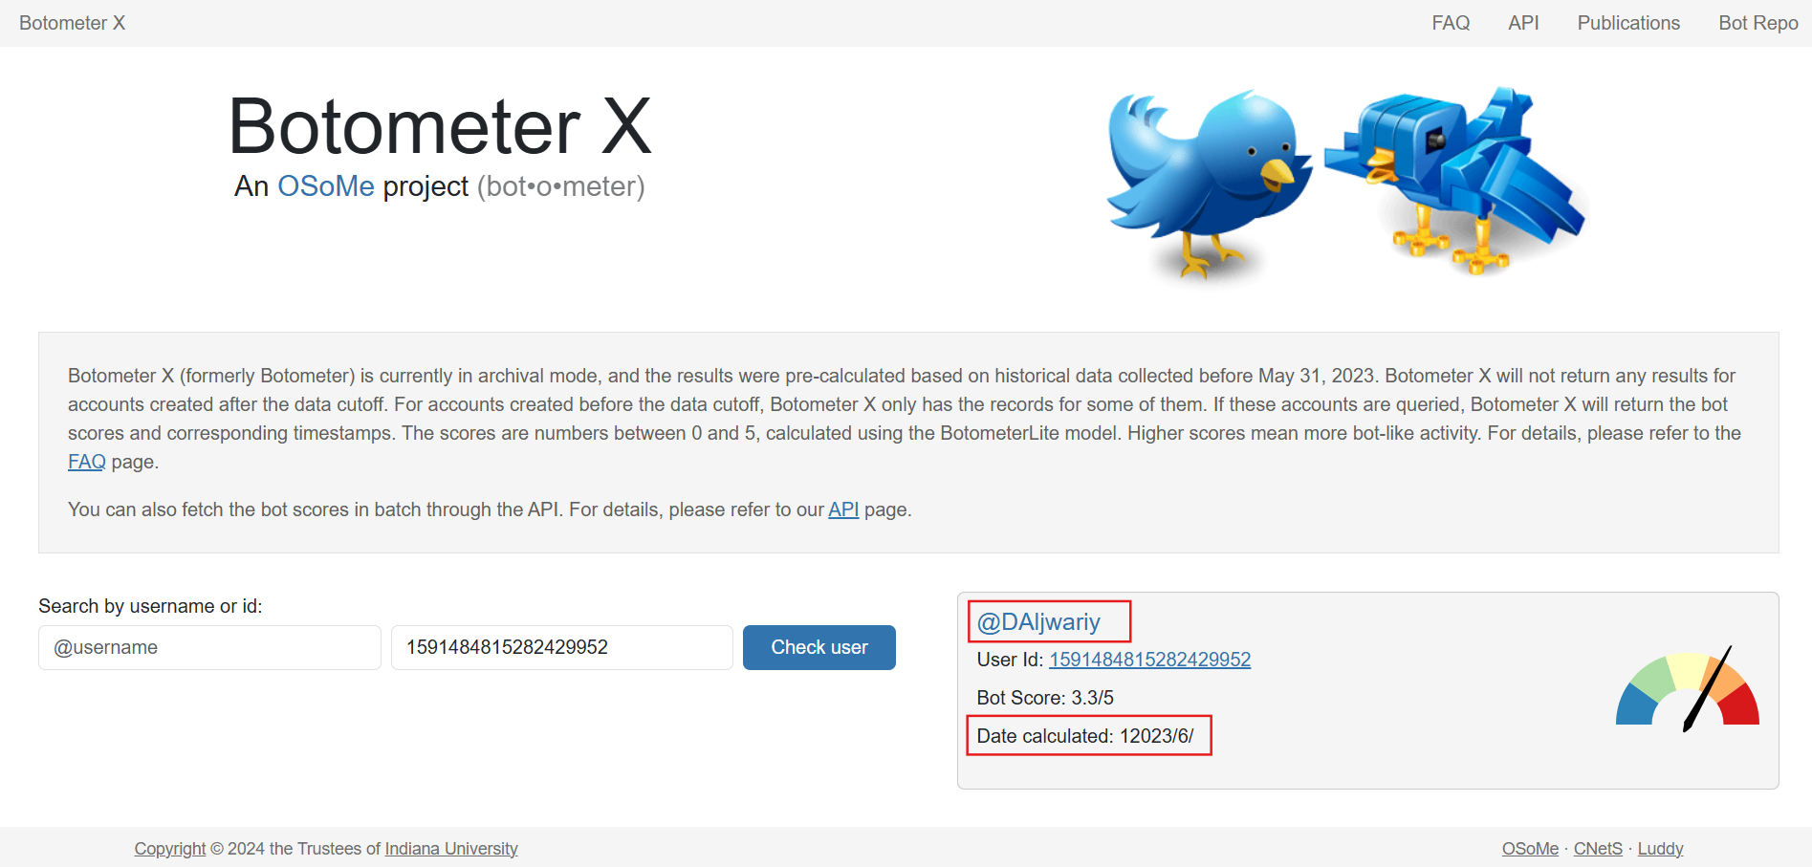This screenshot has height=867, width=1812.
Task: Open the FAQ navigation item
Action: tap(1451, 23)
